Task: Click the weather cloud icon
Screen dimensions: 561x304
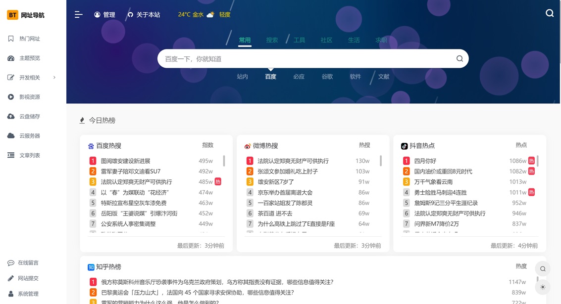Action: point(211,14)
